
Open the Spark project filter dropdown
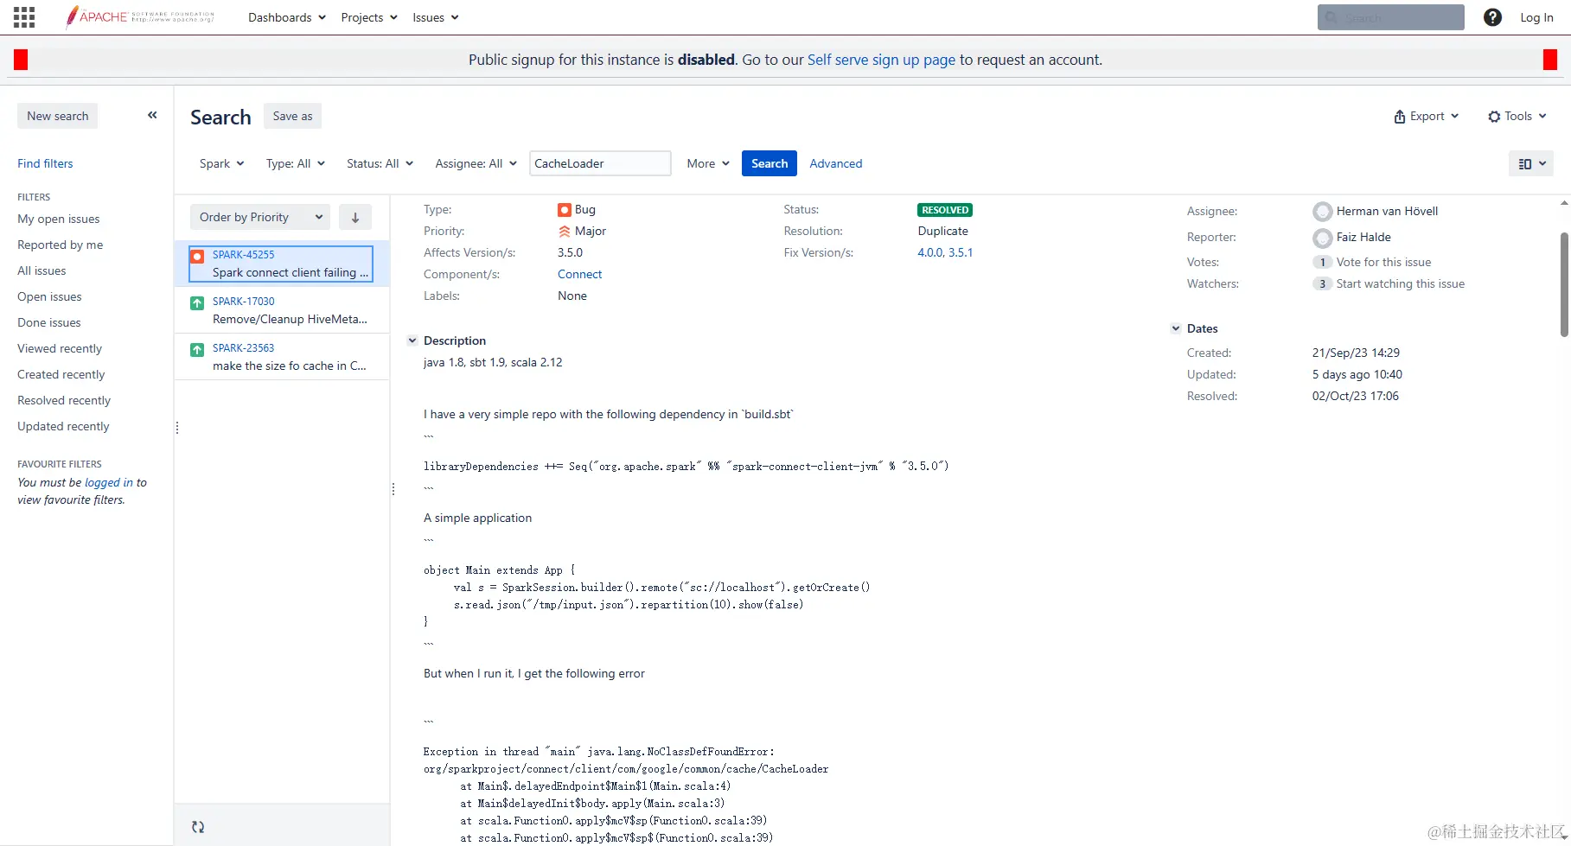[x=222, y=163]
